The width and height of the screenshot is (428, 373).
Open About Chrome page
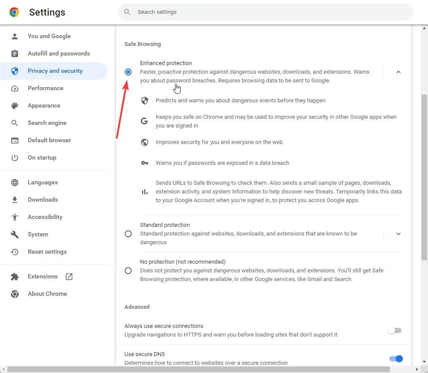tap(54, 294)
